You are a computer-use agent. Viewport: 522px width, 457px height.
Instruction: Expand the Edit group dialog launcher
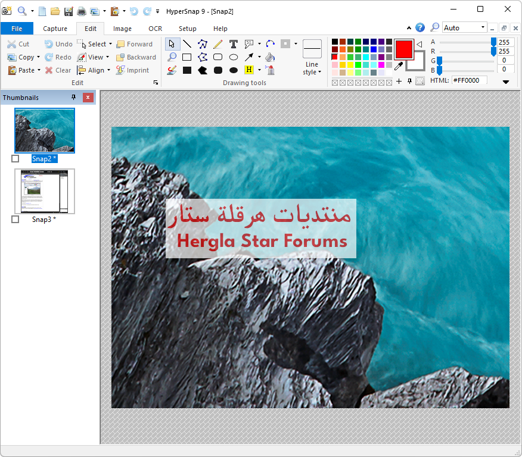tap(156, 83)
